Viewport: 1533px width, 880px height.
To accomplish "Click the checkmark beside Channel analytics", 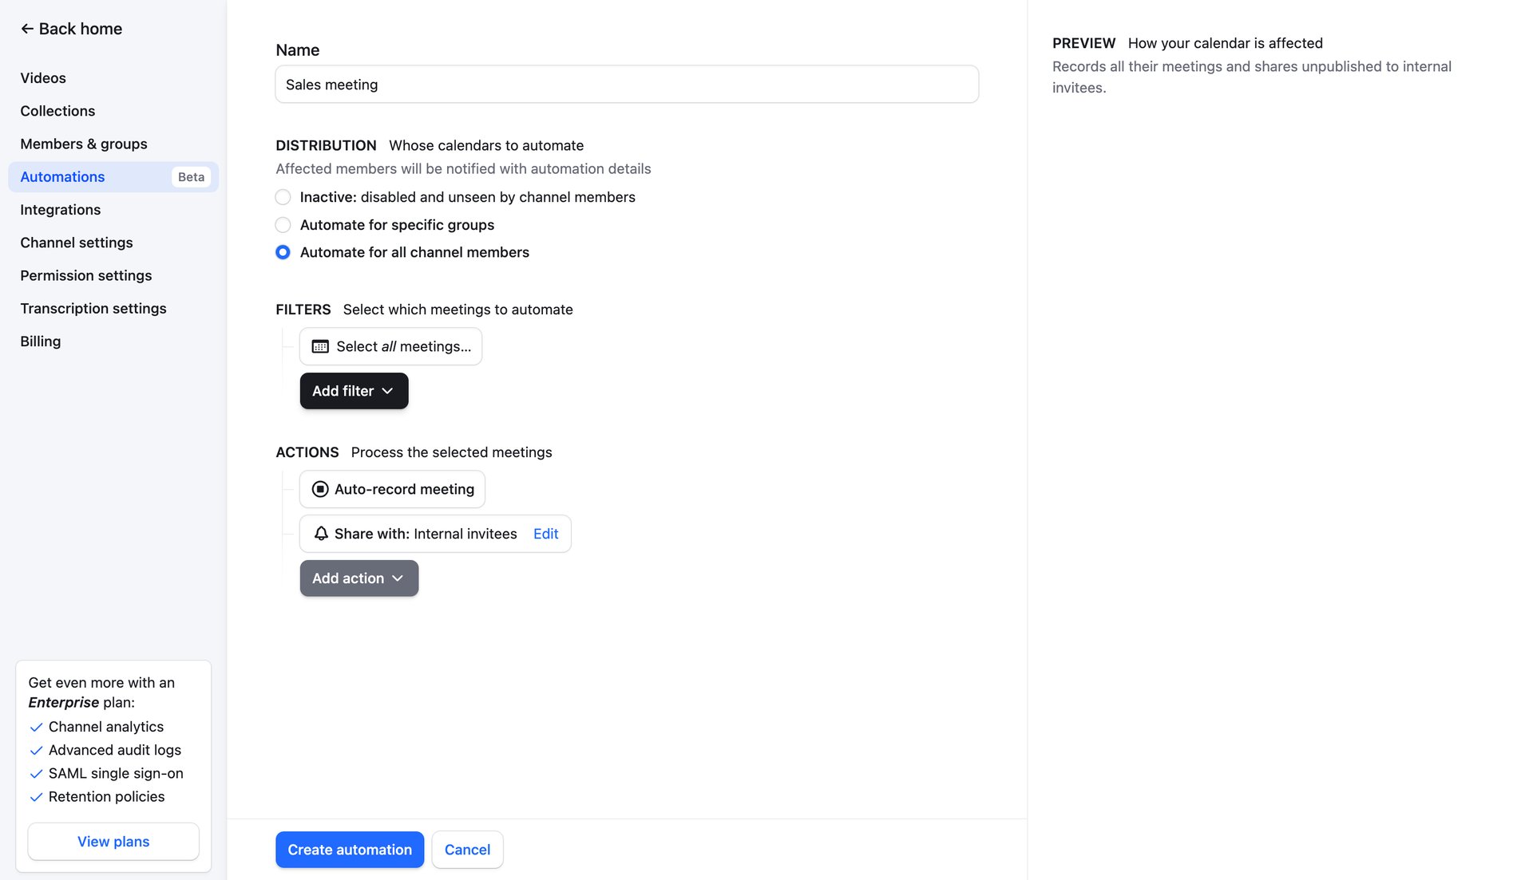I will tap(36, 727).
